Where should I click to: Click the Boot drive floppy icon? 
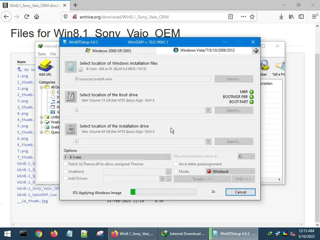point(71,97)
